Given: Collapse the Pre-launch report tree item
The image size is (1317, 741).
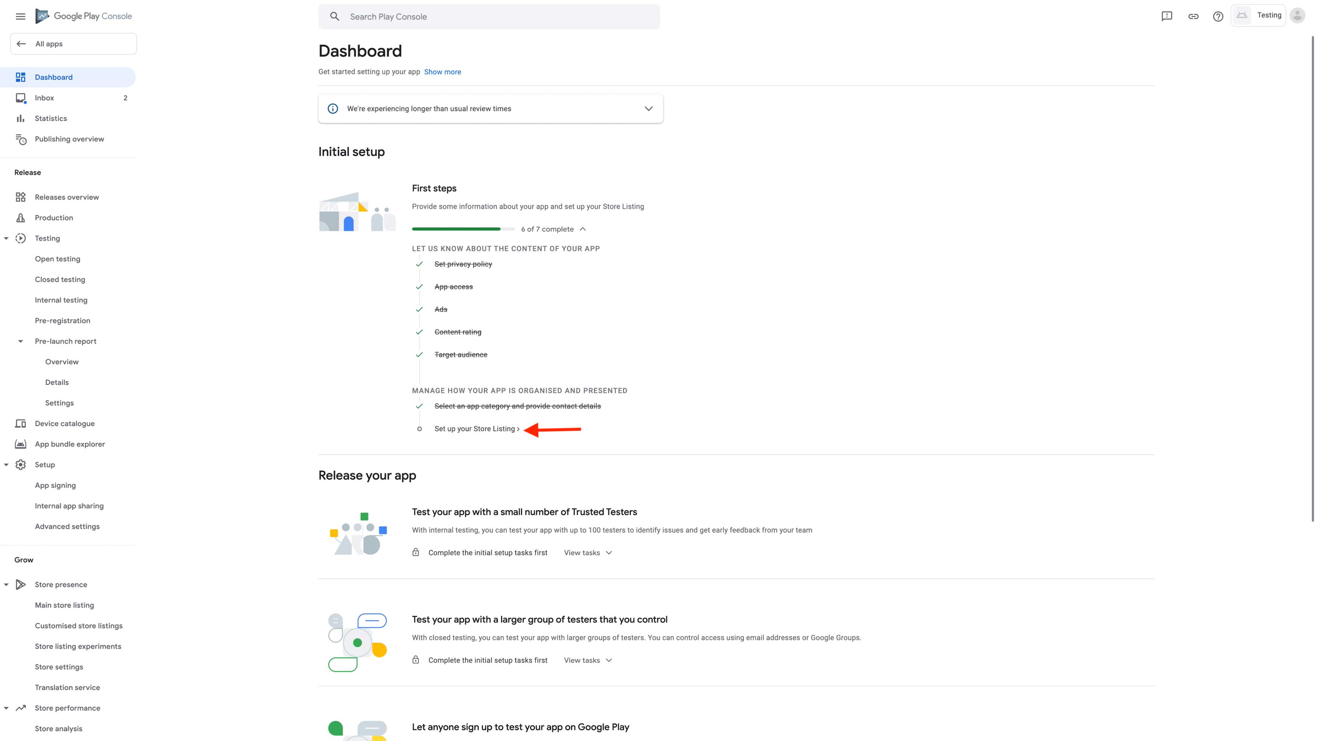Looking at the screenshot, I should click(x=20, y=341).
